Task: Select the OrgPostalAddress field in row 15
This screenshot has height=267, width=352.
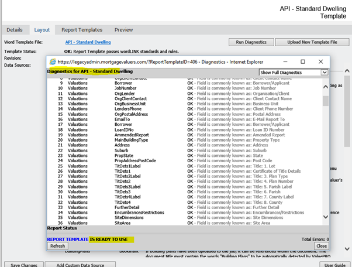Action: pos(132,114)
